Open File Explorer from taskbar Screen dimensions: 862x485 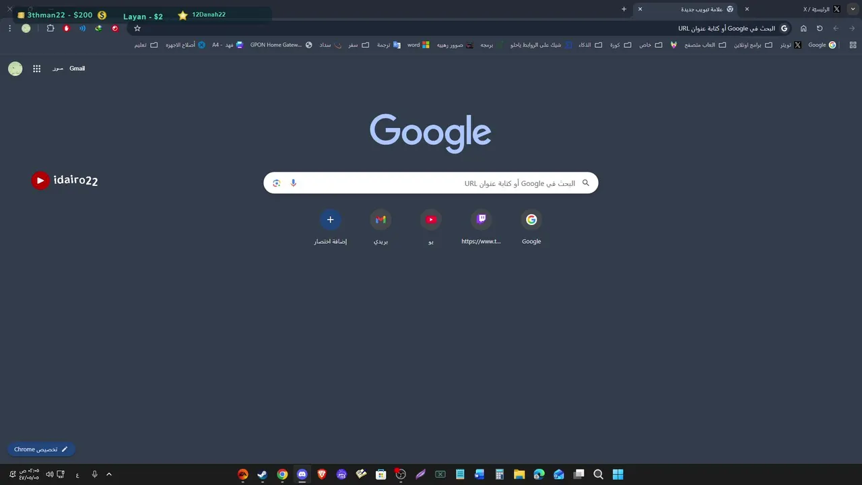coord(519,474)
